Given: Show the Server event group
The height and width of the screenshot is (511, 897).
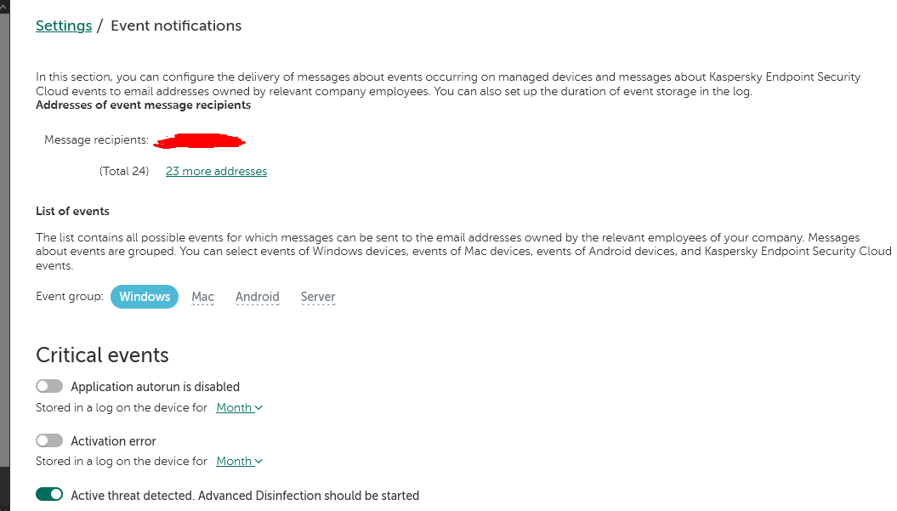Looking at the screenshot, I should pyautogui.click(x=318, y=297).
